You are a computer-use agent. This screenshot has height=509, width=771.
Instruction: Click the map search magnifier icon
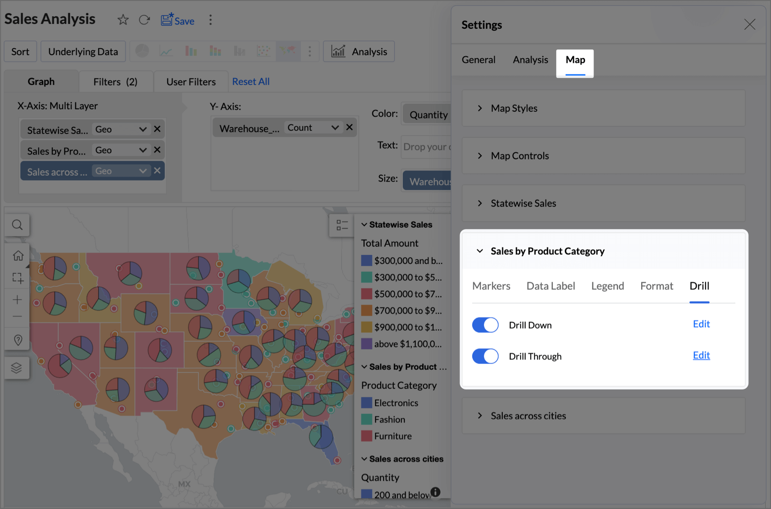pyautogui.click(x=17, y=225)
